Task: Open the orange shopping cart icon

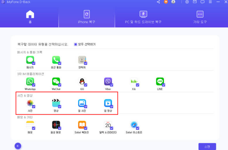Action: 166,2
